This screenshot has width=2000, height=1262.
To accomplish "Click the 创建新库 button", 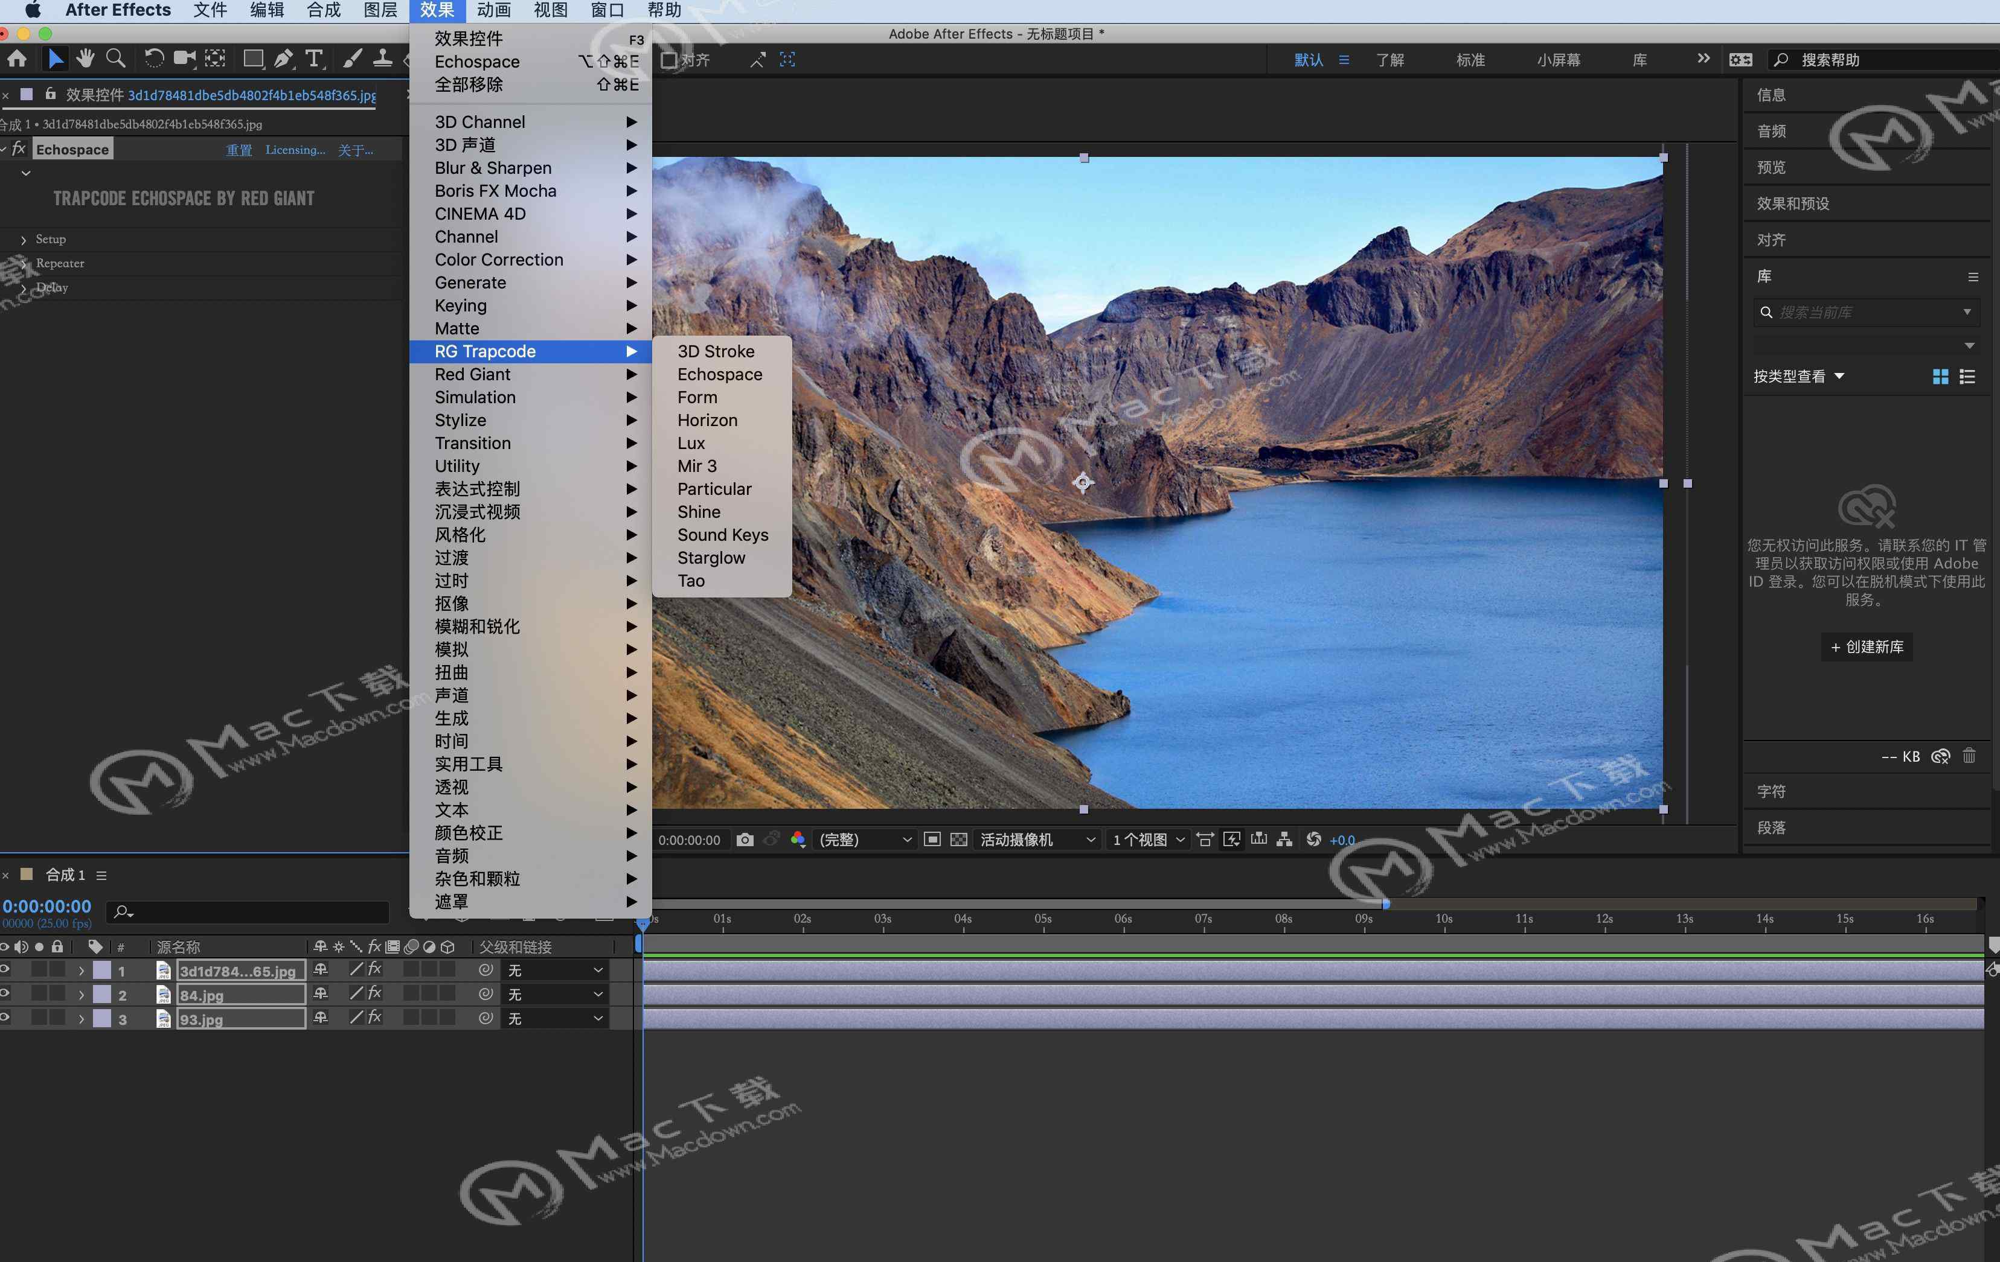I will point(1867,647).
